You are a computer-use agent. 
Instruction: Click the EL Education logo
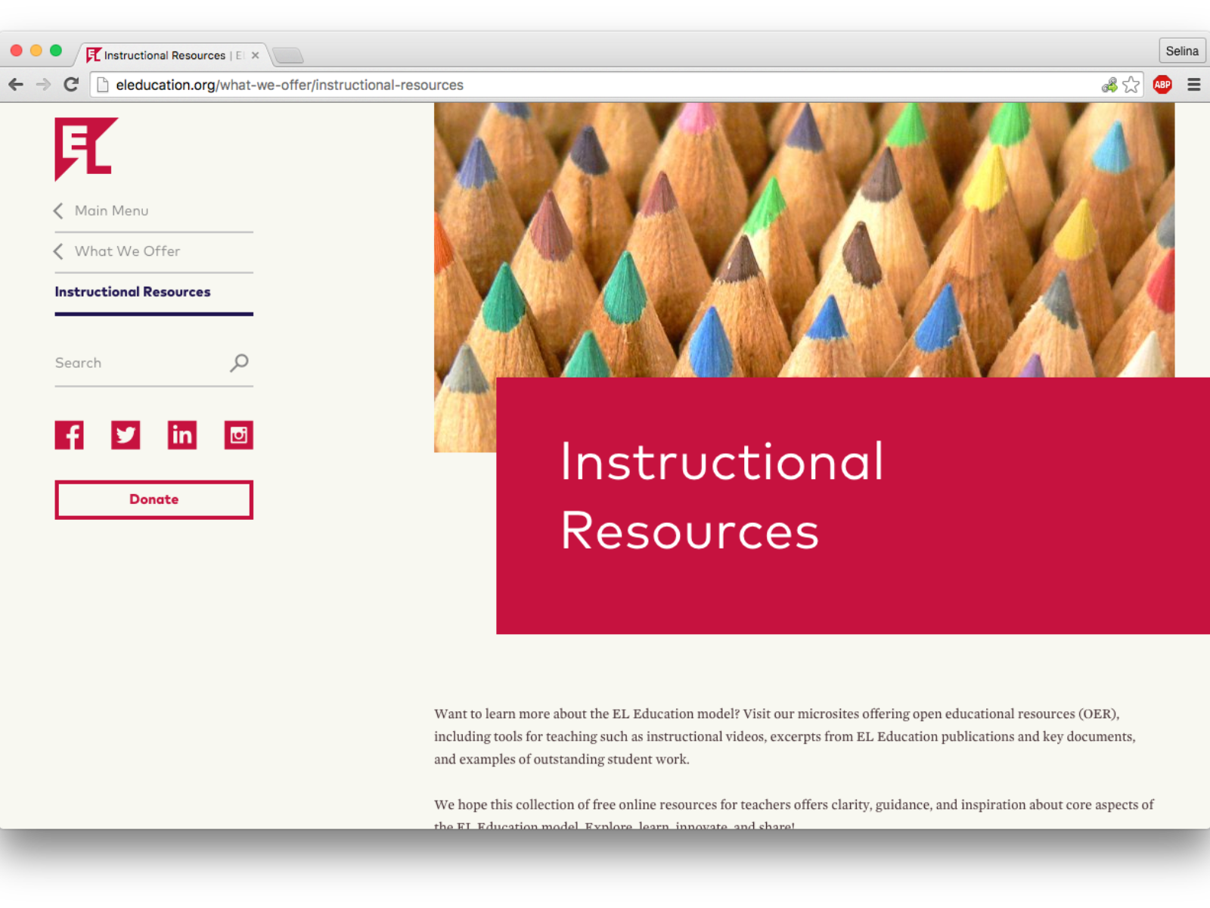click(85, 149)
